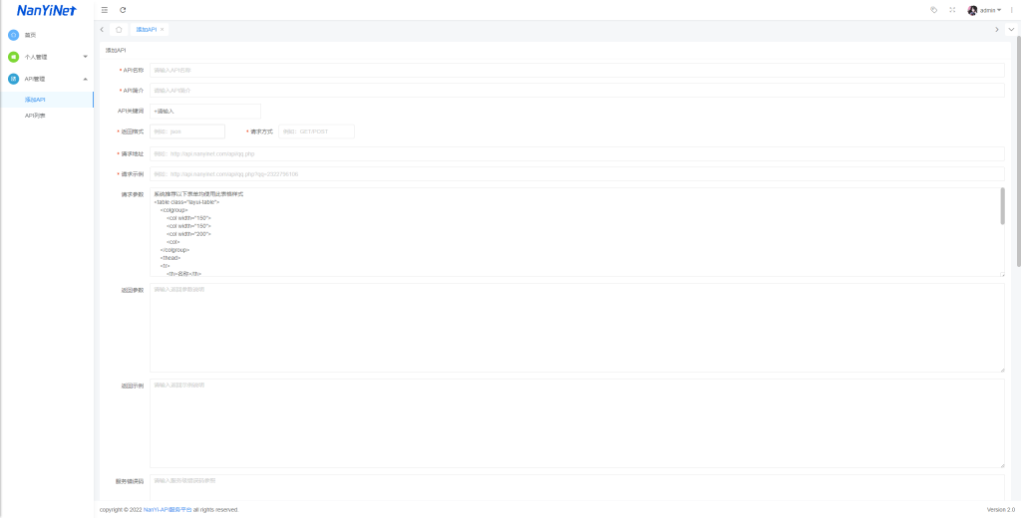The width and height of the screenshot is (1021, 518).
Task: Open the admin user dropdown
Action: tap(990, 10)
